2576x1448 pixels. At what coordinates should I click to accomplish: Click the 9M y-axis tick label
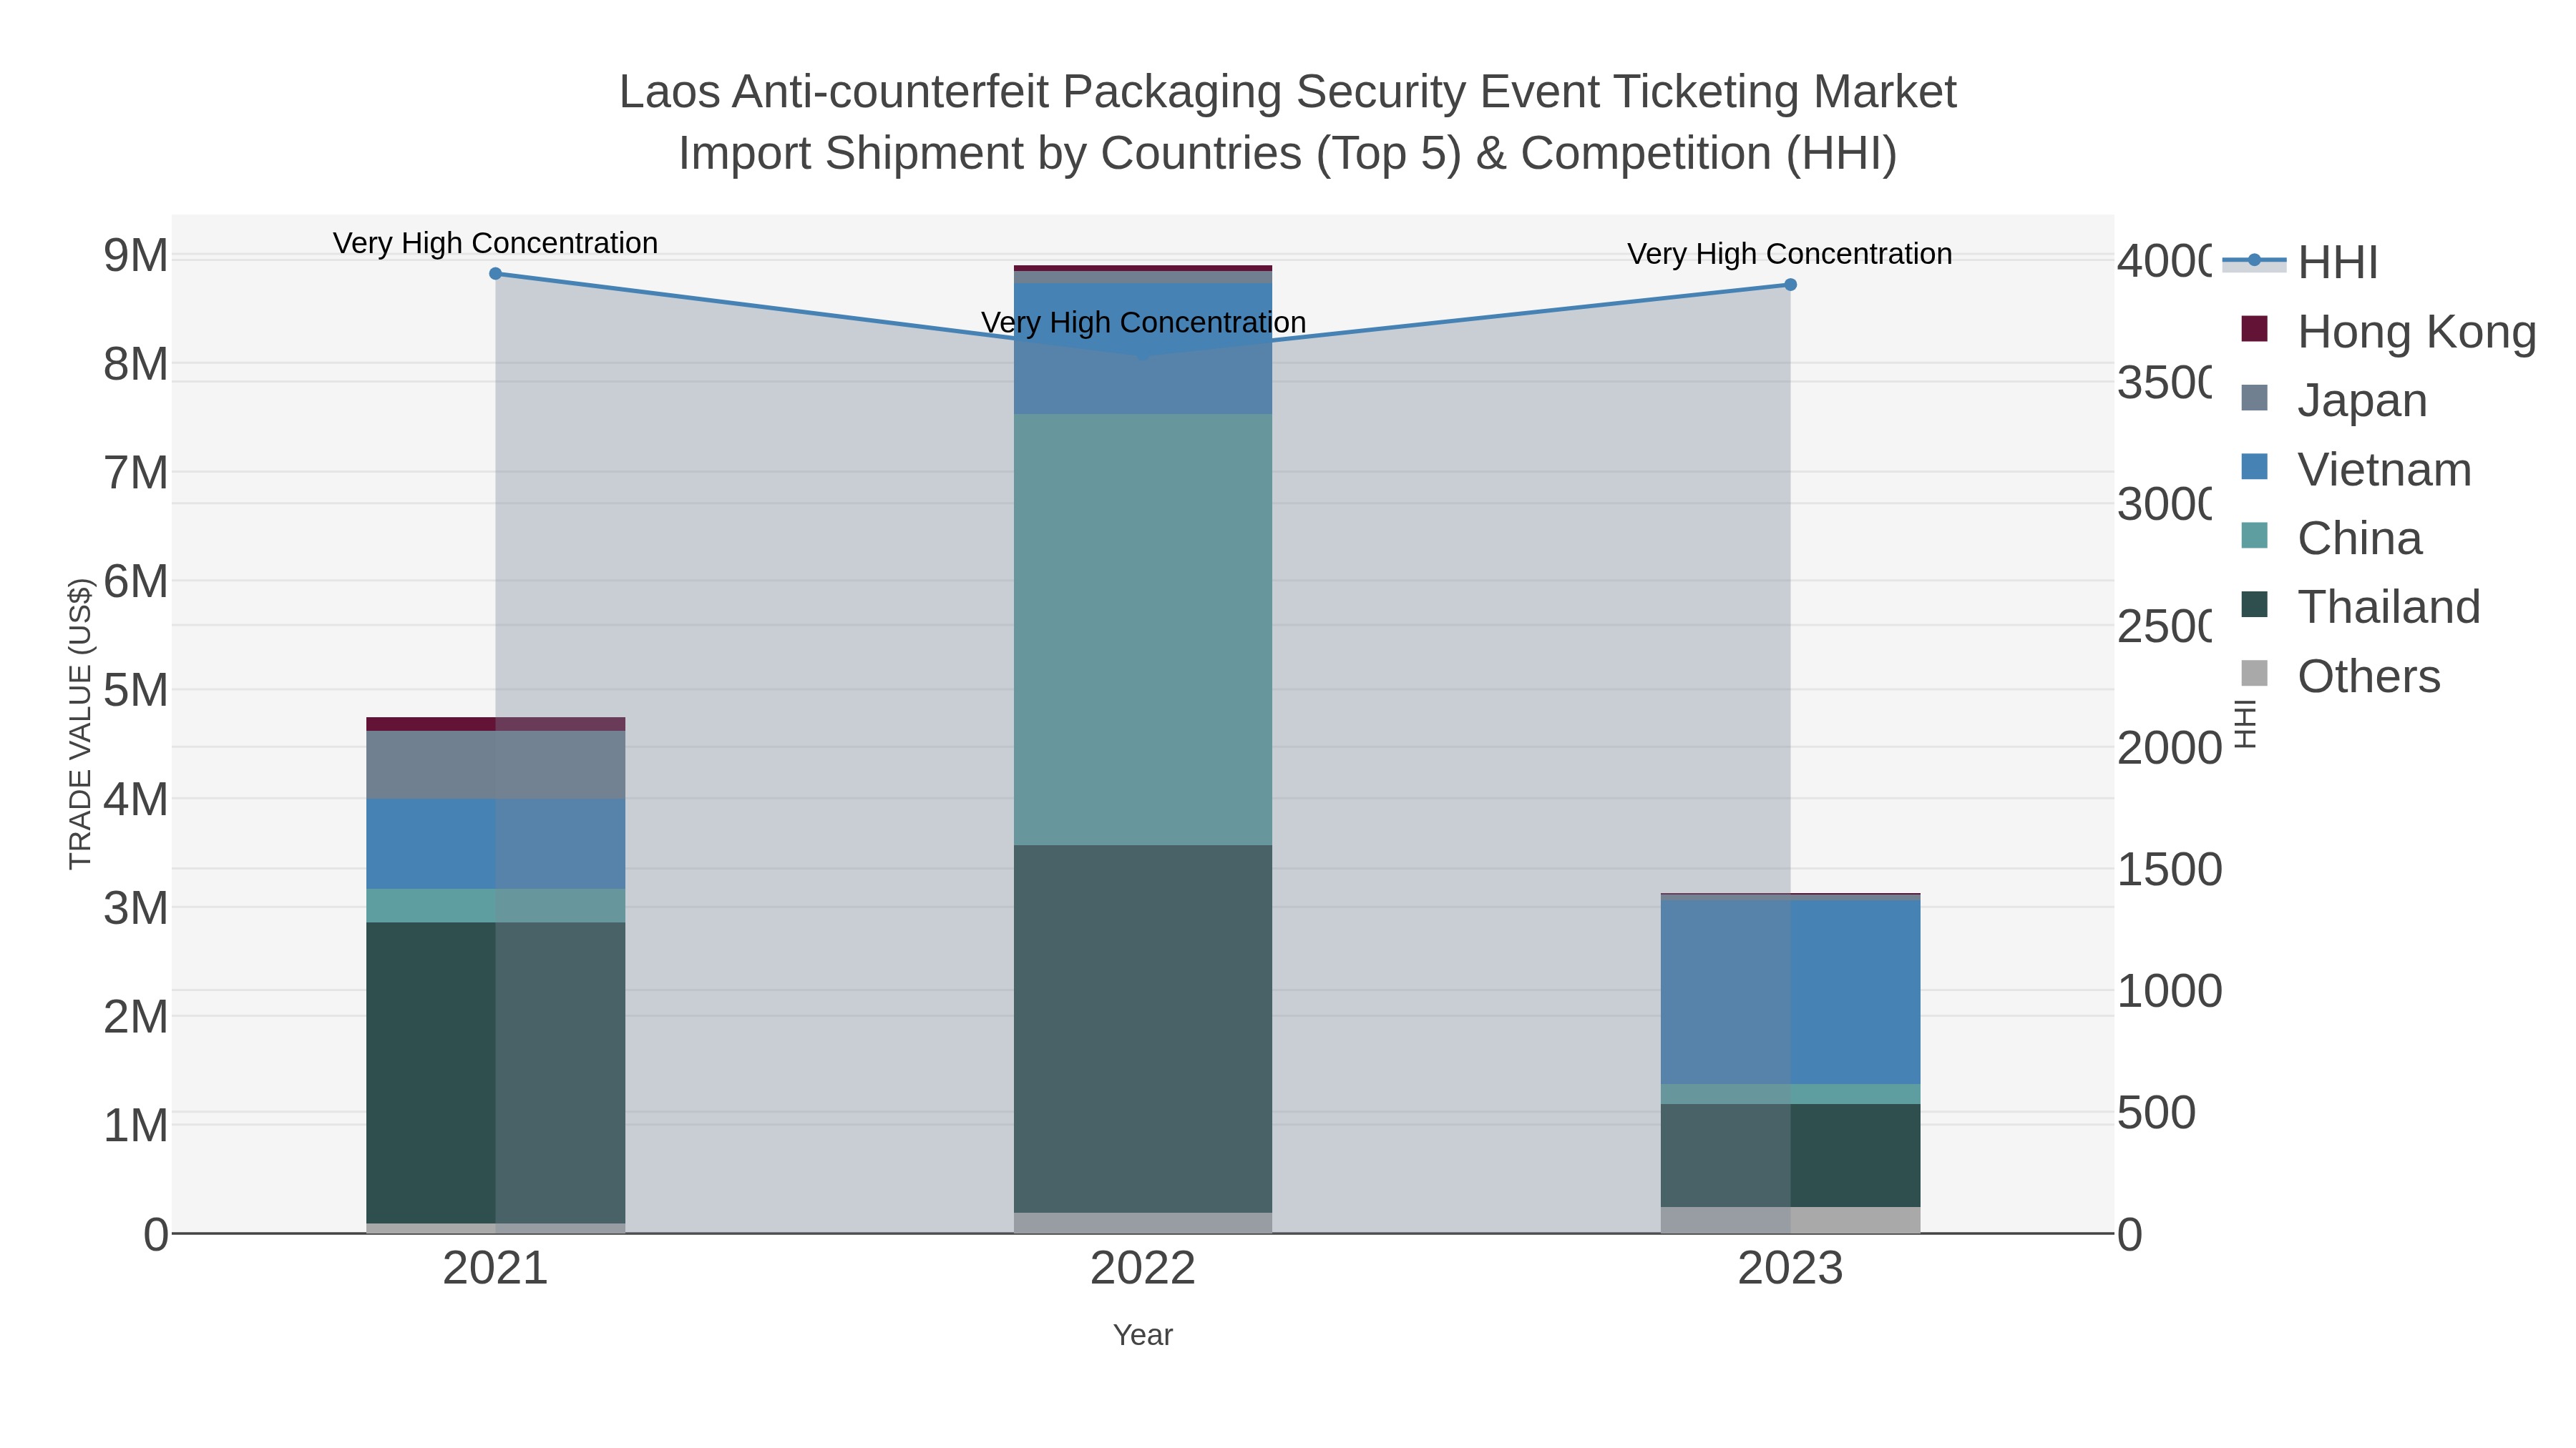[136, 256]
